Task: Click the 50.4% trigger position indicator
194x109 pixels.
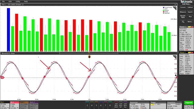Action: (x=143, y=108)
